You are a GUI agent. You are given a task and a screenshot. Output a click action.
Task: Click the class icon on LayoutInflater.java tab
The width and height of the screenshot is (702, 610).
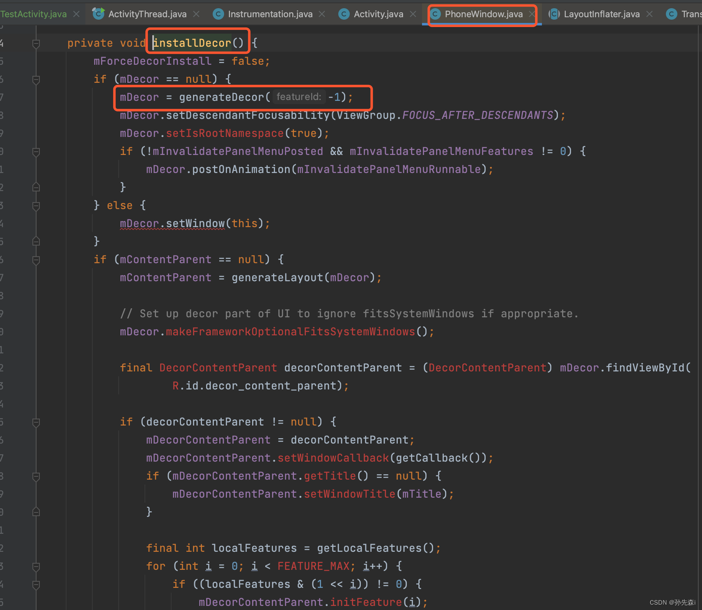point(554,14)
